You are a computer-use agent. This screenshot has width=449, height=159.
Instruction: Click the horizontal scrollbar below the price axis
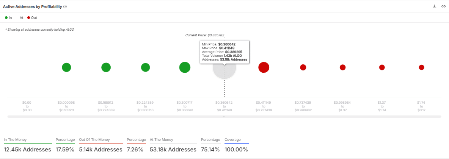tap(224, 117)
